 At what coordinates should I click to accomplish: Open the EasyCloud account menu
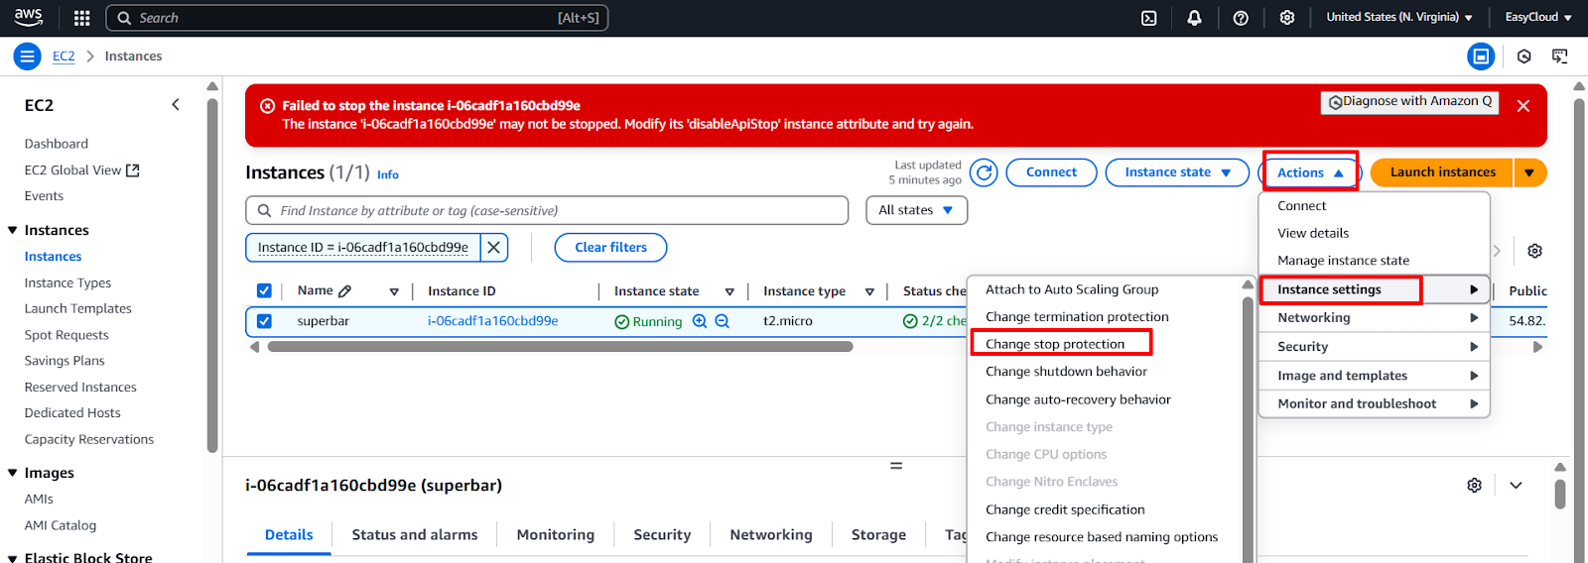1538,18
